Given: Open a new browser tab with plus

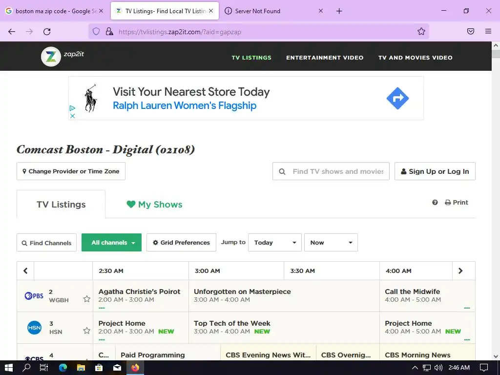Looking at the screenshot, I should [x=339, y=11].
